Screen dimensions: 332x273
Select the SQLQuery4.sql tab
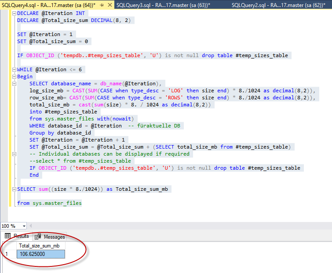(x=48, y=5)
